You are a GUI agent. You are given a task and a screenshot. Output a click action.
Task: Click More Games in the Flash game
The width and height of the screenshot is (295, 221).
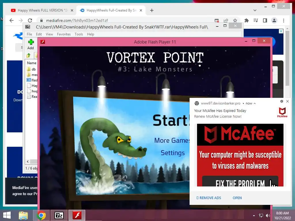point(172,140)
